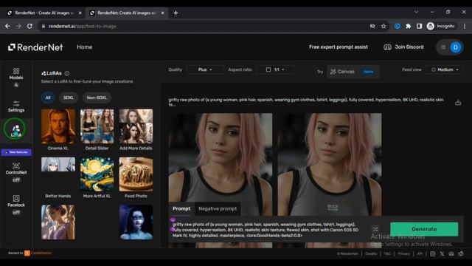Open the hamburger account menu
Screen dimensions: 472x266
443,47
